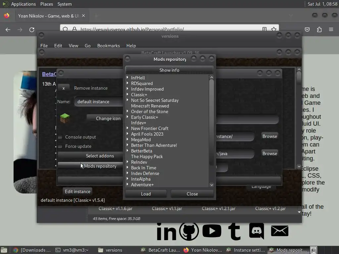Click the LinkedIn icon on the portfolio page
Image resolution: width=339 pixels, height=254 pixels.
coord(167,232)
